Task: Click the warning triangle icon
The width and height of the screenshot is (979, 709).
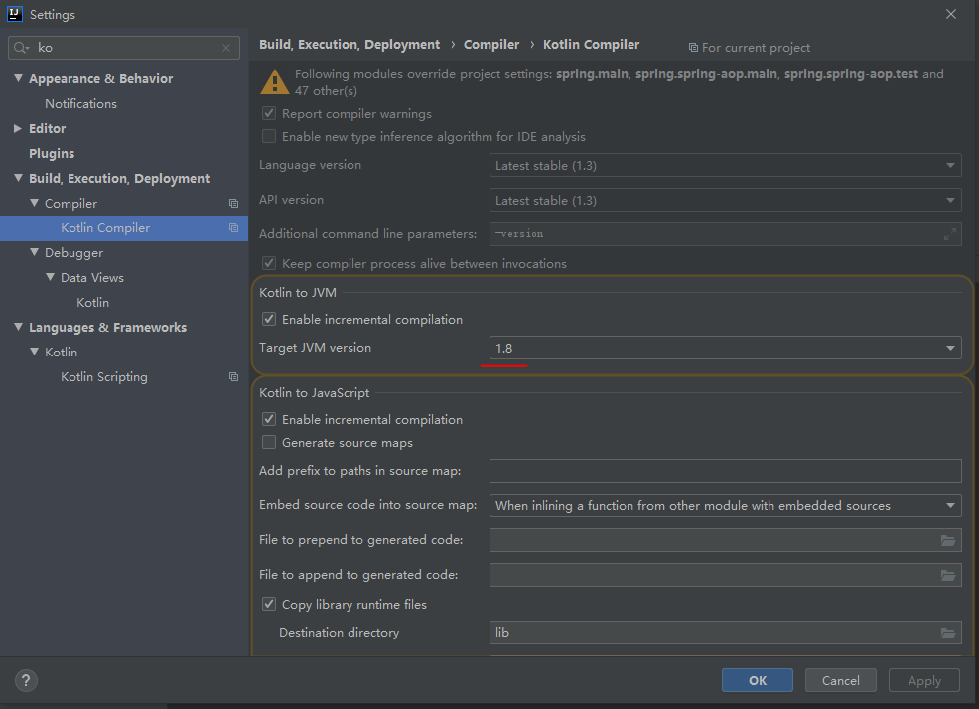Action: pyautogui.click(x=274, y=81)
